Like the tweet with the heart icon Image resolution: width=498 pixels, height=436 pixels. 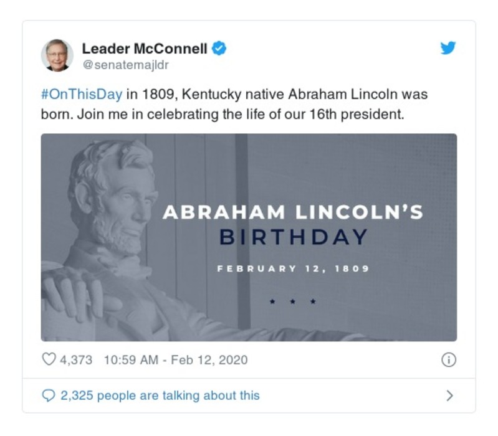pos(49,359)
